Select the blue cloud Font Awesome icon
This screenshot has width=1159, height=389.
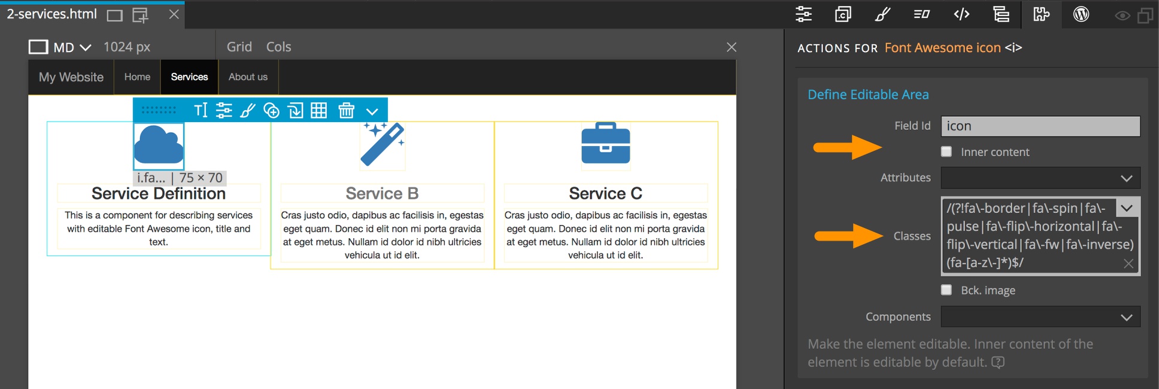[x=159, y=145]
